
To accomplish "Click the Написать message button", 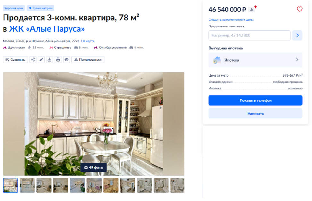I will click(x=255, y=113).
